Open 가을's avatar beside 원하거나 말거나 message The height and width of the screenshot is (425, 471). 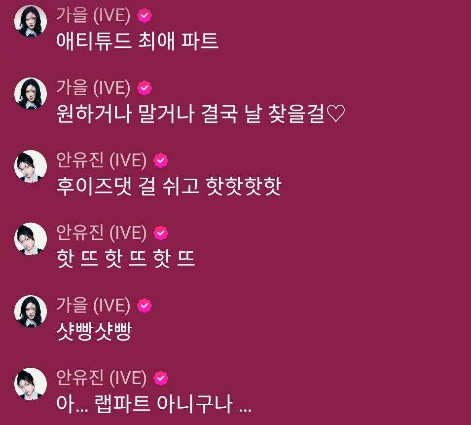[31, 93]
